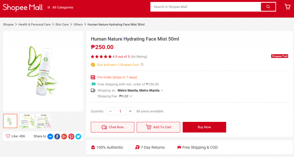Share product on Twitter

pyautogui.click(x=78, y=136)
